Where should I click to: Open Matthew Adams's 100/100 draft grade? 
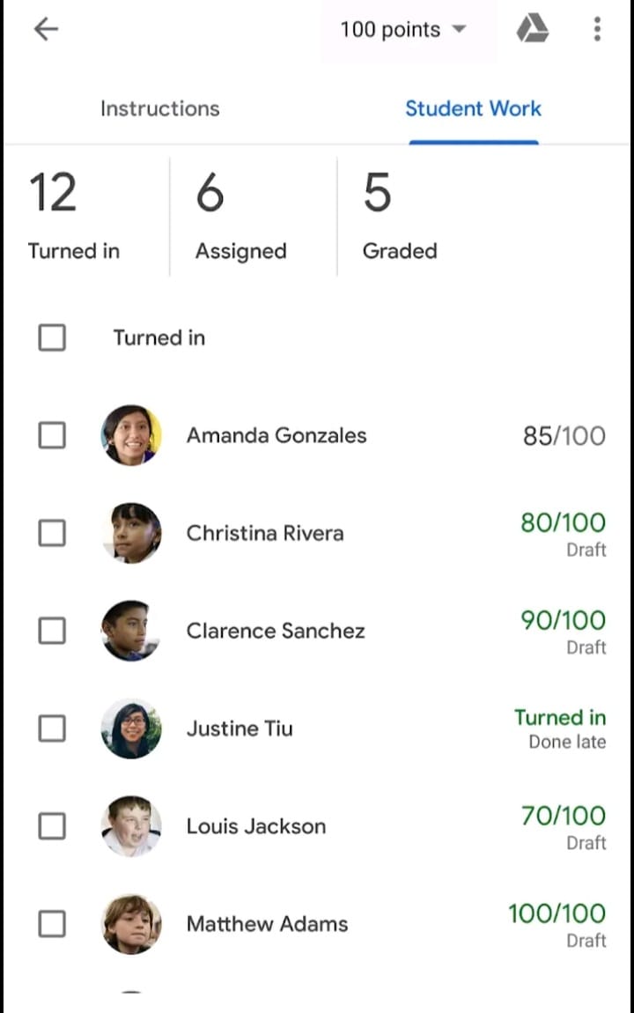click(x=557, y=925)
